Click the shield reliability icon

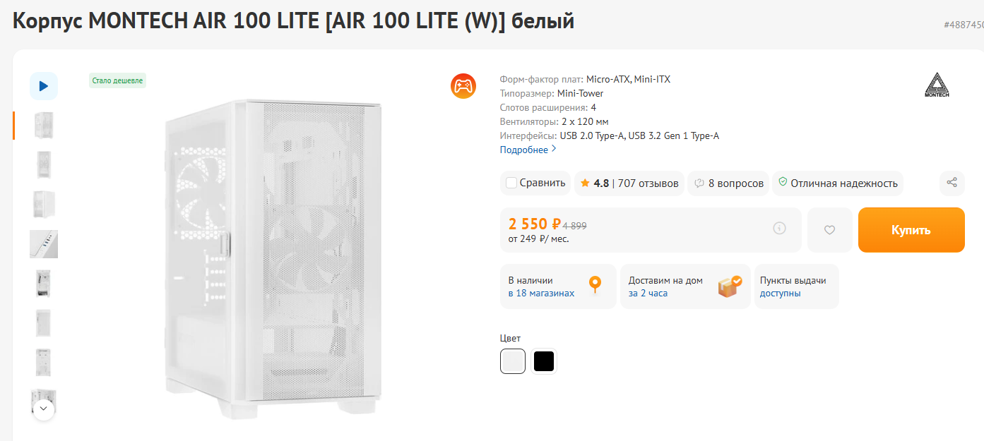point(783,182)
